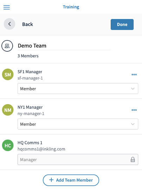This screenshot has height=190, width=142.
Task: Open more options for NY1 Manager
Action: 134,110
